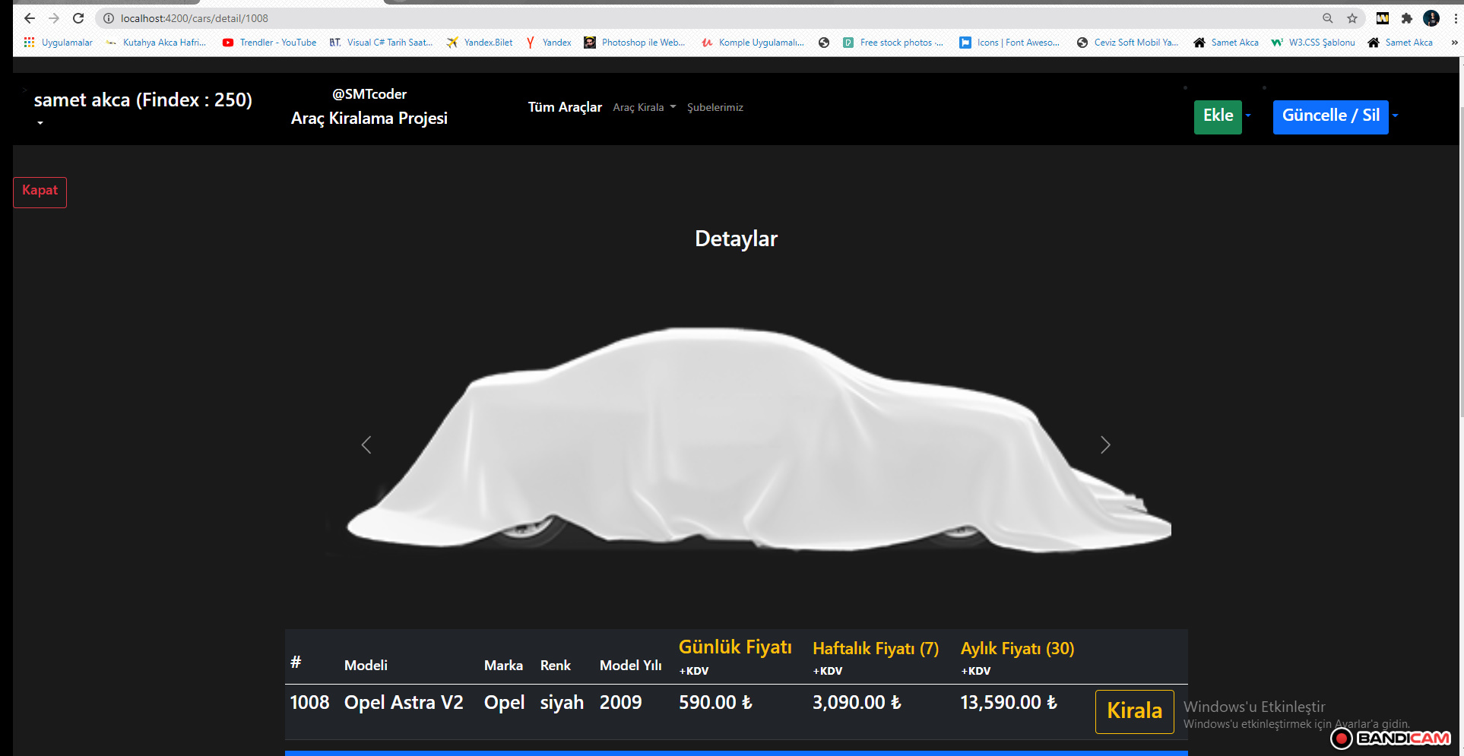Click the browser back arrow
This screenshot has width=1464, height=756.
(x=29, y=17)
